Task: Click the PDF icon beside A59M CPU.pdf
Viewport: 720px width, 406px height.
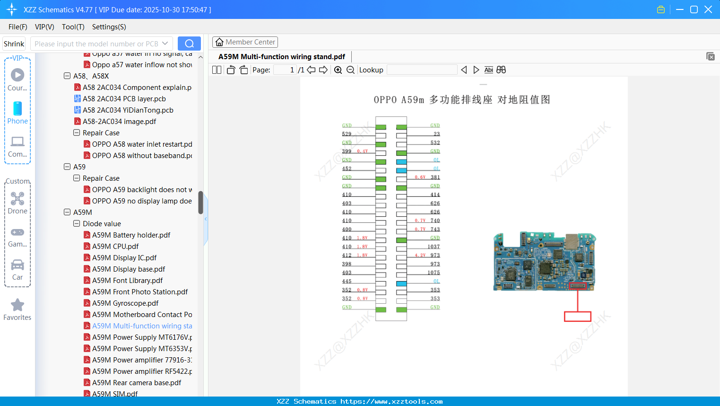Action: (x=87, y=246)
